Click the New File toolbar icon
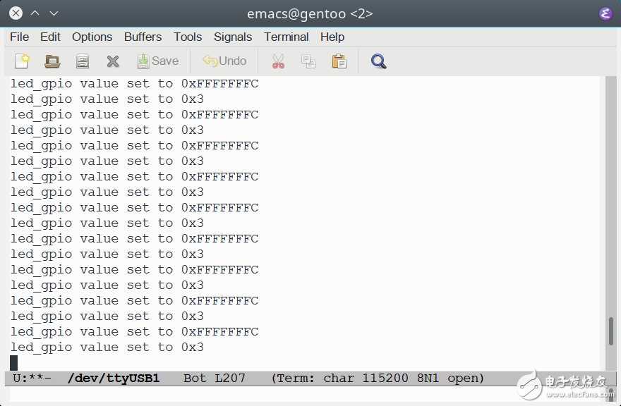Screen dimensions: 621x406 (x=22, y=61)
